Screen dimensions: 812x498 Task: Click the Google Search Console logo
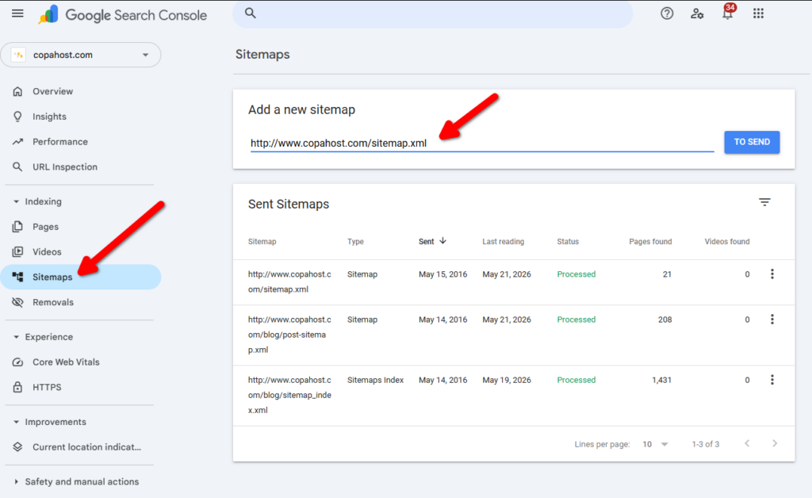click(x=123, y=15)
